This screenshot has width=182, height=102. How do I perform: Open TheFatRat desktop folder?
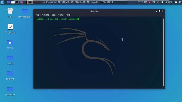point(10,91)
